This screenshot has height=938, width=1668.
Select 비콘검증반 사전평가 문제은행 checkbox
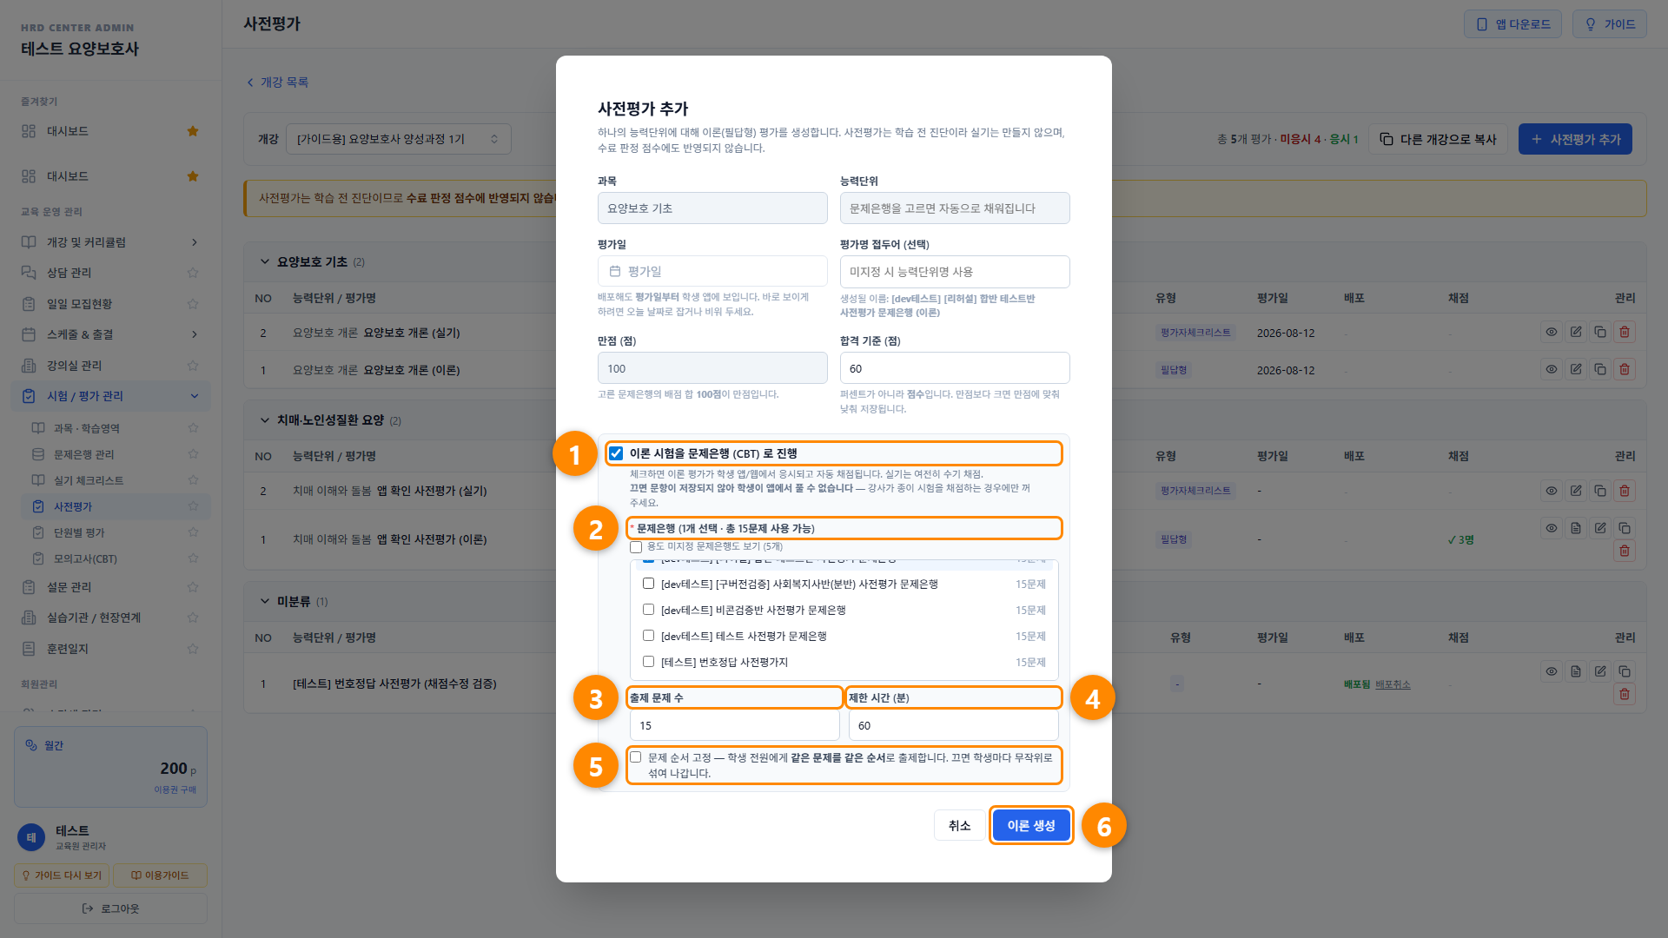click(x=648, y=610)
